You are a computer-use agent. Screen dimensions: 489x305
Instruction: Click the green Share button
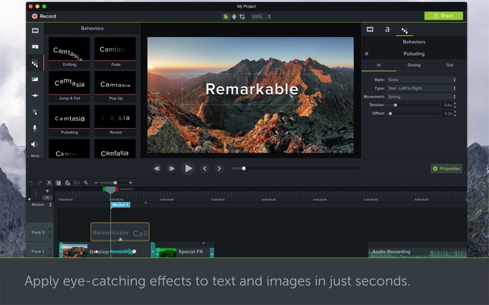[444, 16]
